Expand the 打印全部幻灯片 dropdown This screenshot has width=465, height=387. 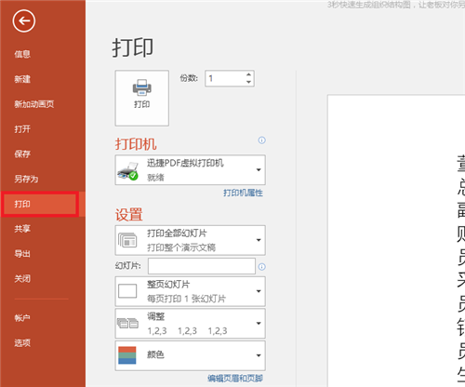click(x=191, y=240)
